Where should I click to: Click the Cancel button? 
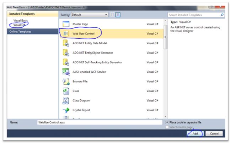point(214,134)
